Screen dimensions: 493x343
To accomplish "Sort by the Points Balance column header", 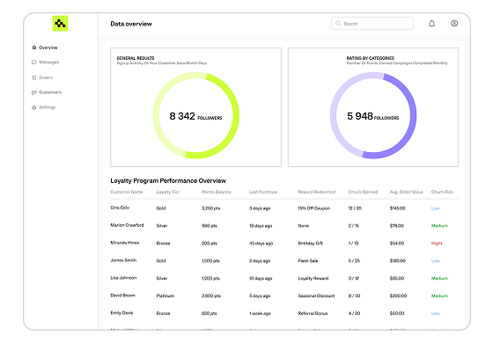I will [x=217, y=192].
